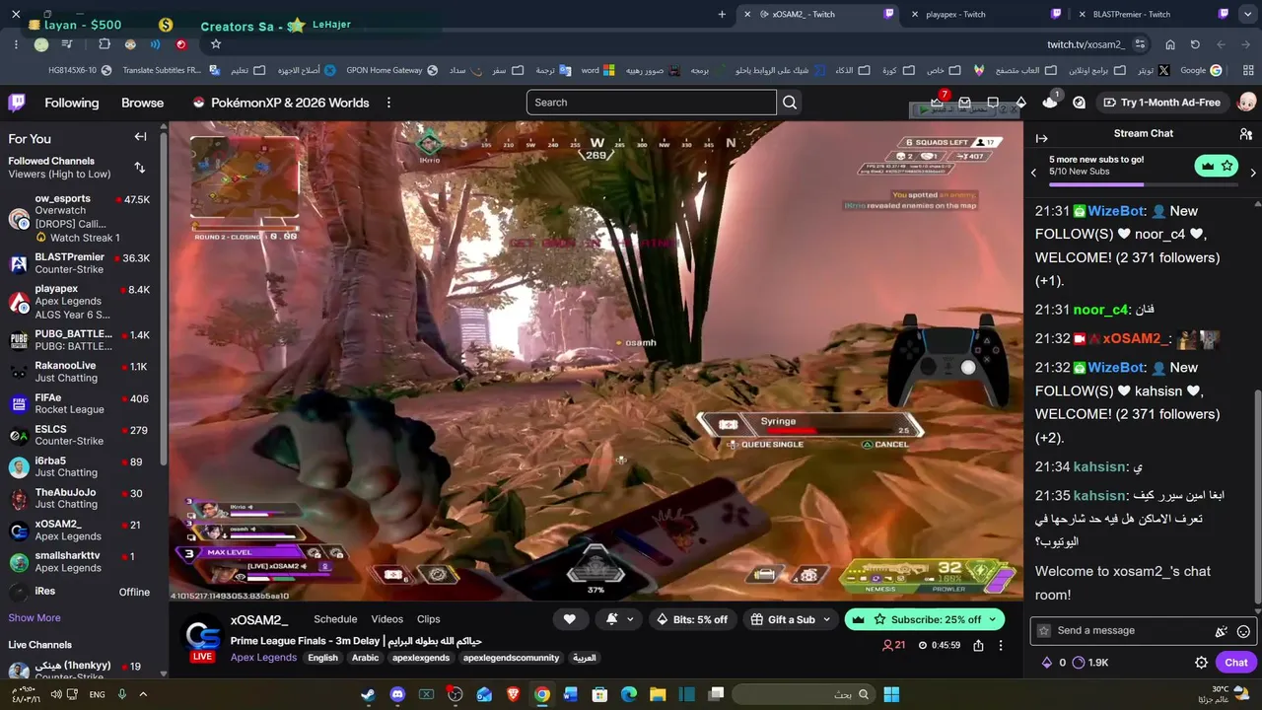Viewport: 1262px width, 710px height.
Task: Collapse the For You sidebar
Action: point(140,137)
